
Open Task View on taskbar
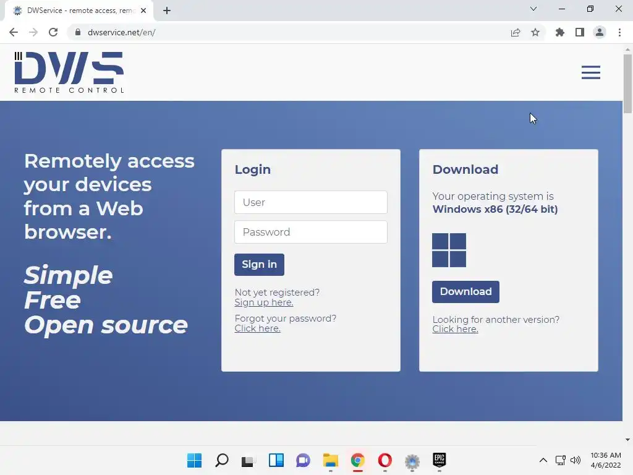pyautogui.click(x=249, y=460)
